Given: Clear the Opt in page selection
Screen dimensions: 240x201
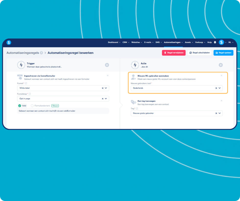Looking at the screenshot, I should point(103,99).
